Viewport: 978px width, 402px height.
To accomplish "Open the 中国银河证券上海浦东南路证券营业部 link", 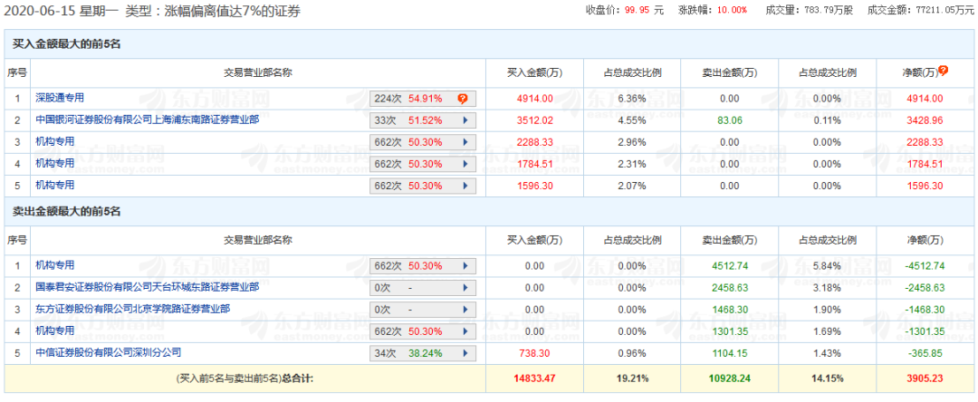I will pos(147,120).
